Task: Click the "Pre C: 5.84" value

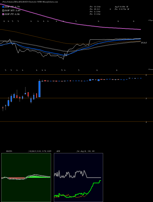Action: 95,14
